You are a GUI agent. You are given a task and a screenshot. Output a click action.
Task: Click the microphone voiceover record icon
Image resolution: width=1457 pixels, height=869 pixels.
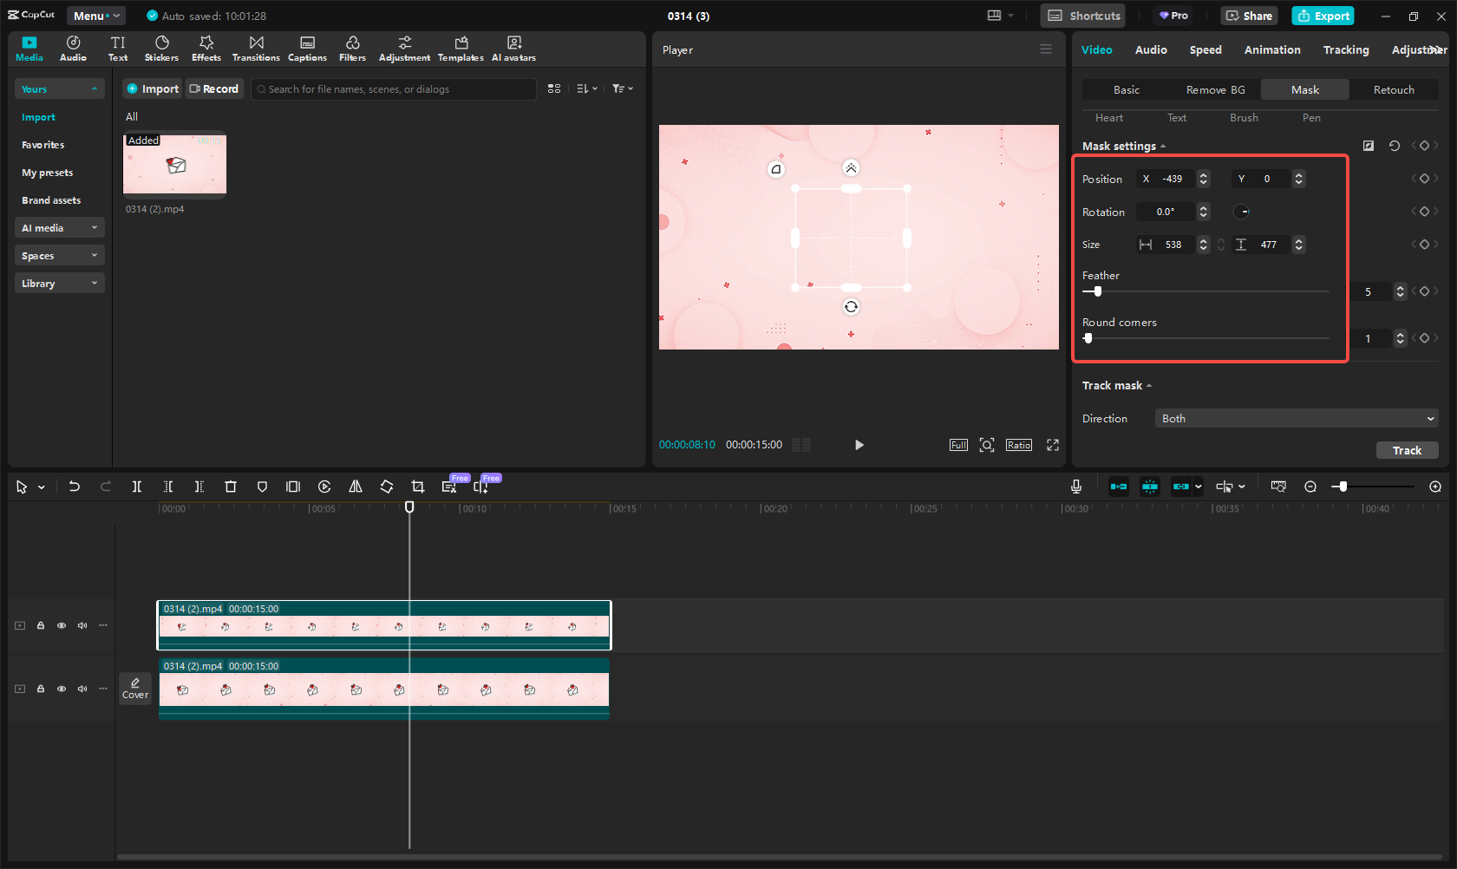pos(1076,487)
